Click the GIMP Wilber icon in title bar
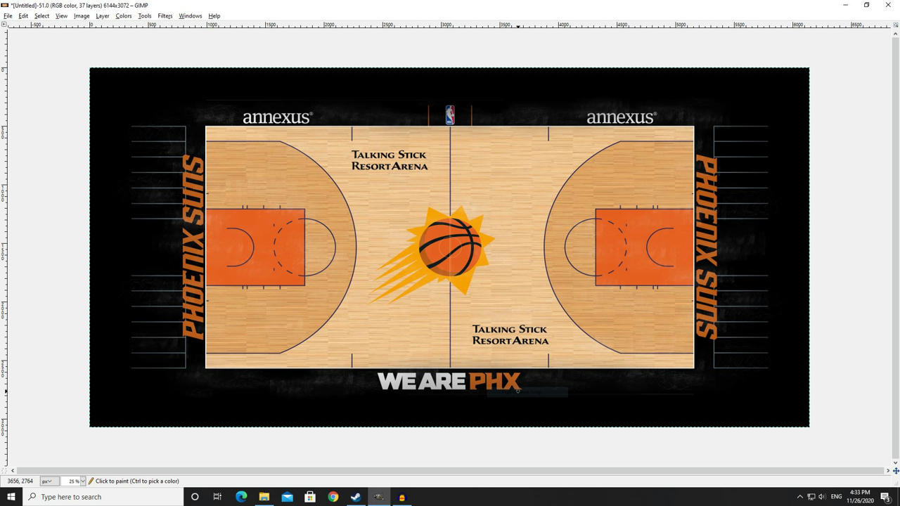 pyautogui.click(x=6, y=5)
